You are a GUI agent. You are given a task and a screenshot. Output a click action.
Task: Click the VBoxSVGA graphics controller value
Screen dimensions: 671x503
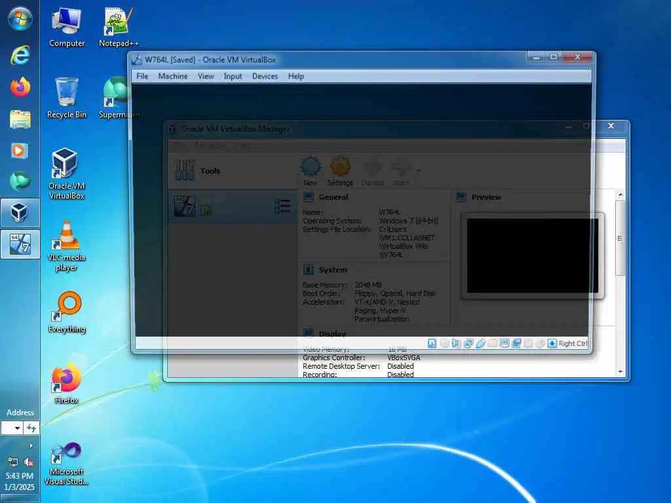pos(404,358)
